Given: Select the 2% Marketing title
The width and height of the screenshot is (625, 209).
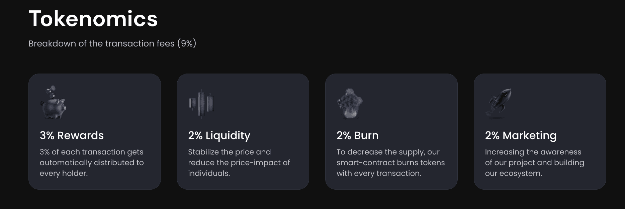Looking at the screenshot, I should (x=521, y=135).
